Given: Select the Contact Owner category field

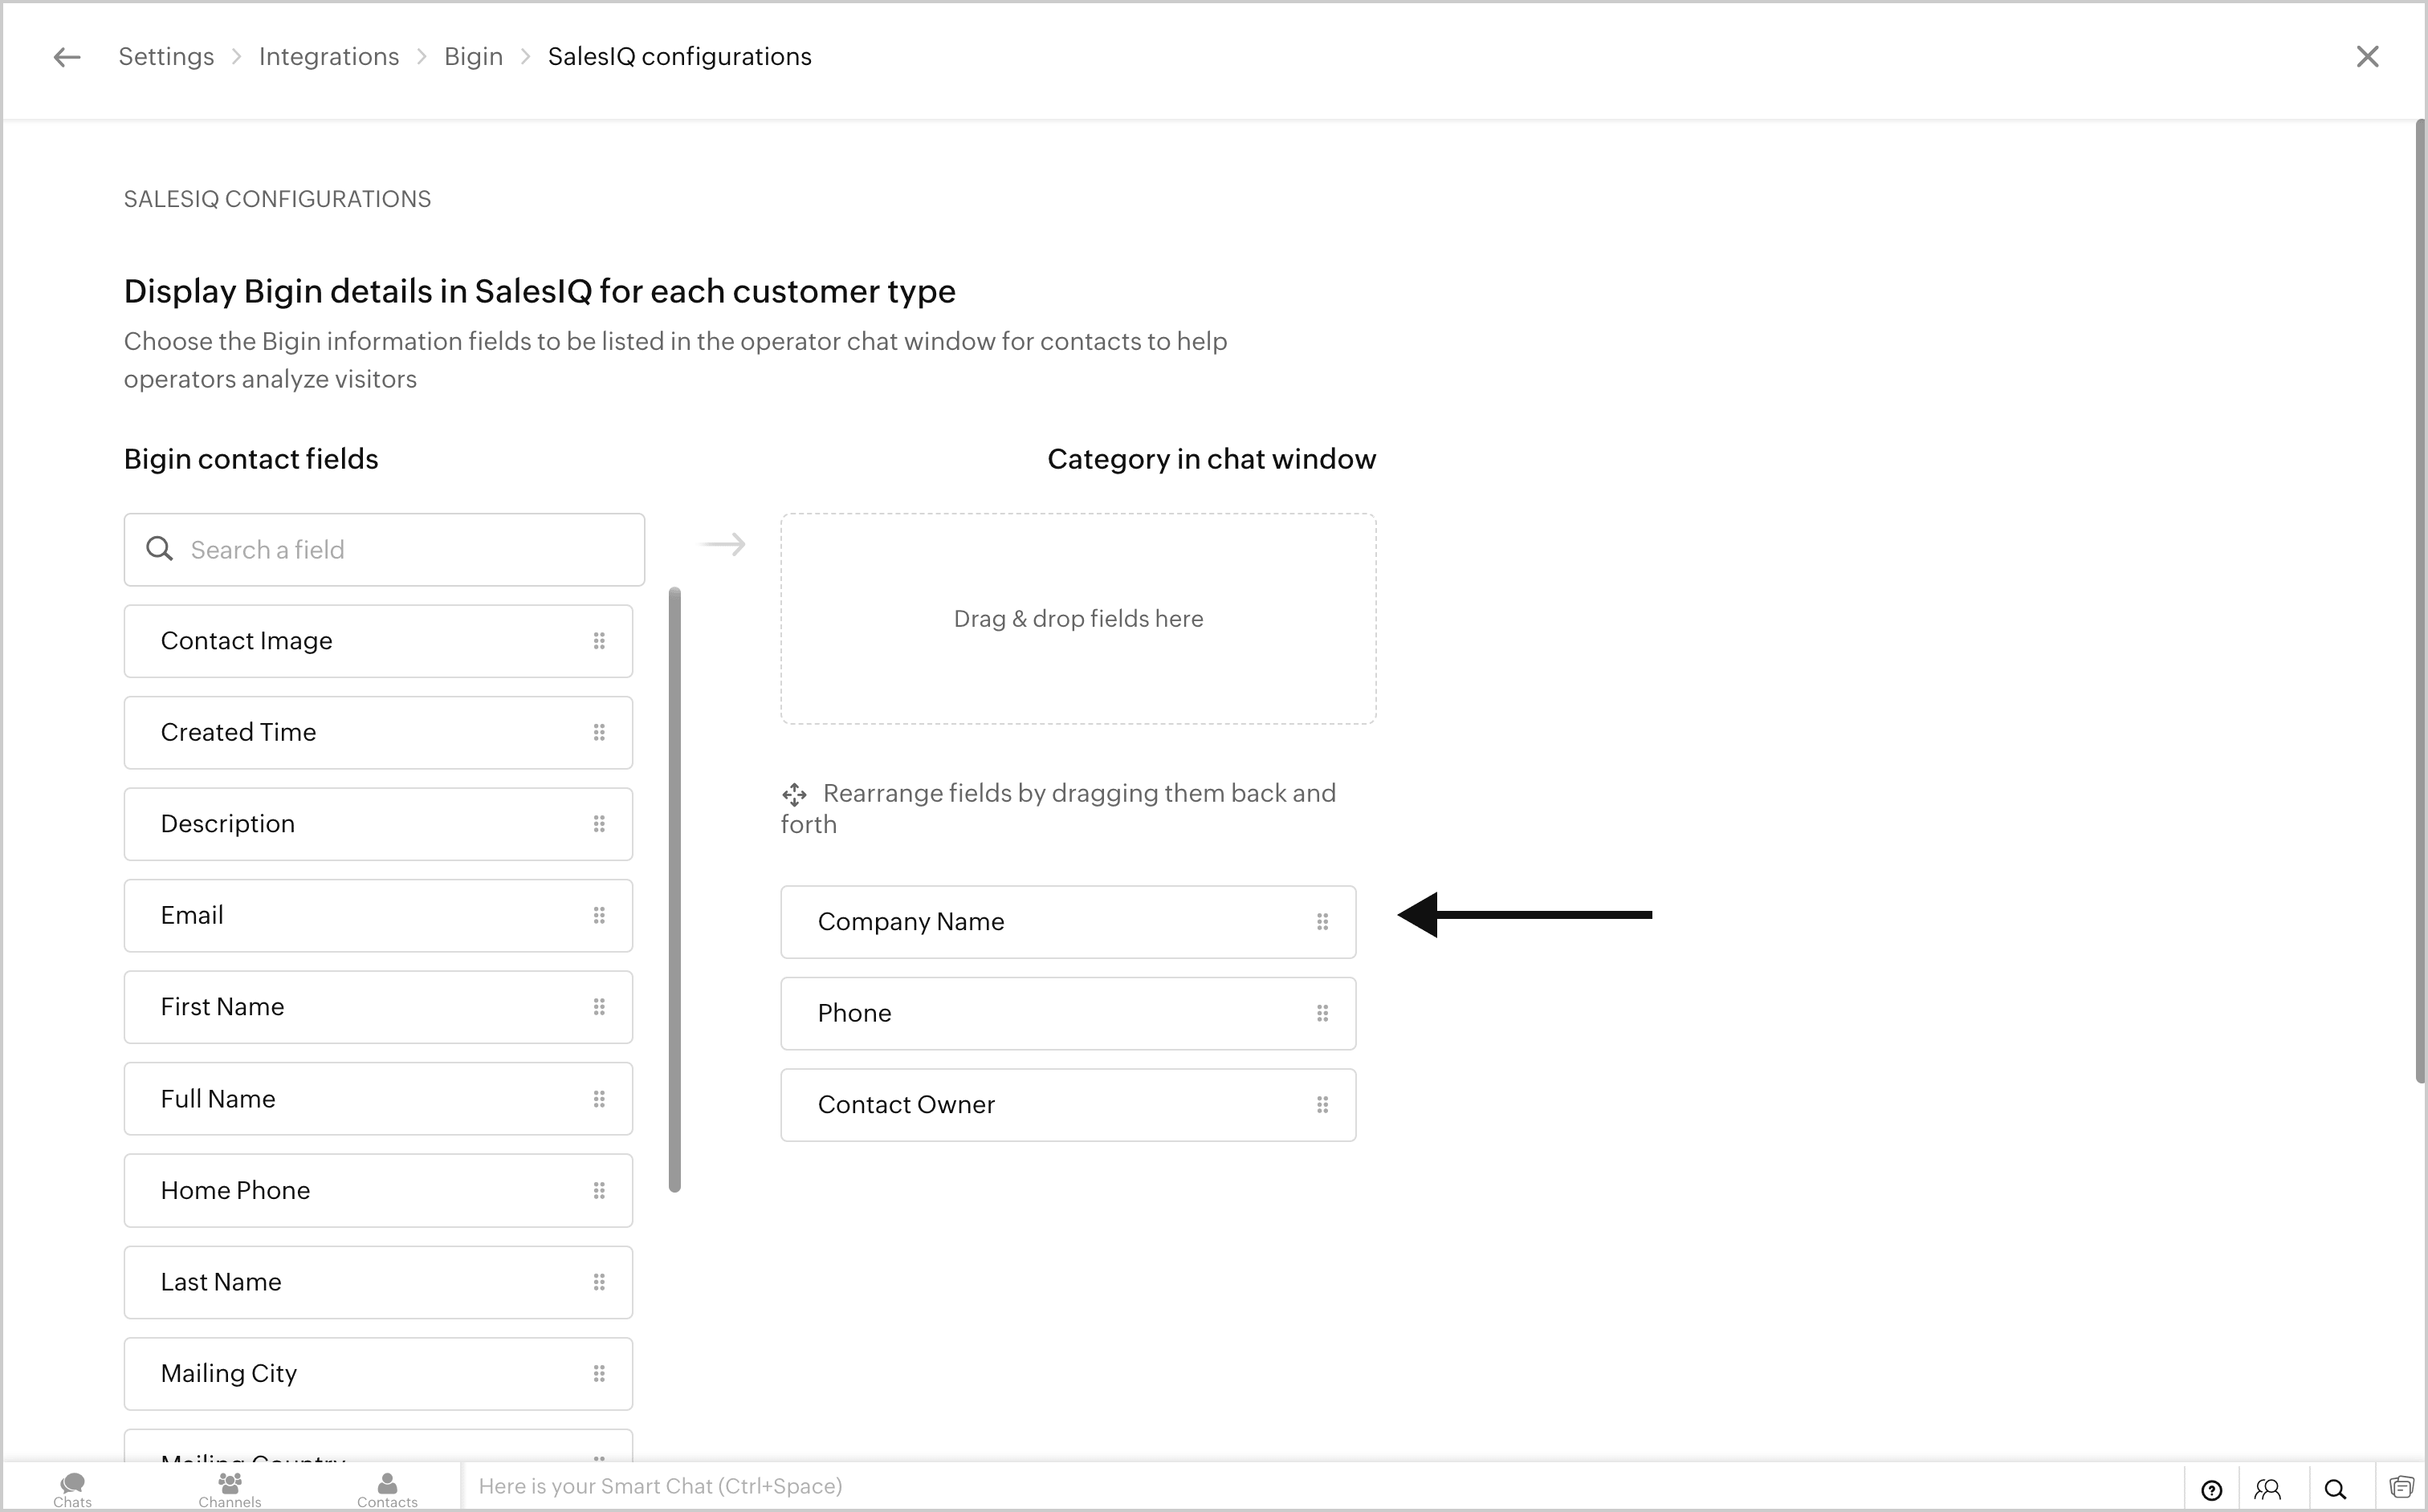Looking at the screenshot, I should point(1069,1105).
